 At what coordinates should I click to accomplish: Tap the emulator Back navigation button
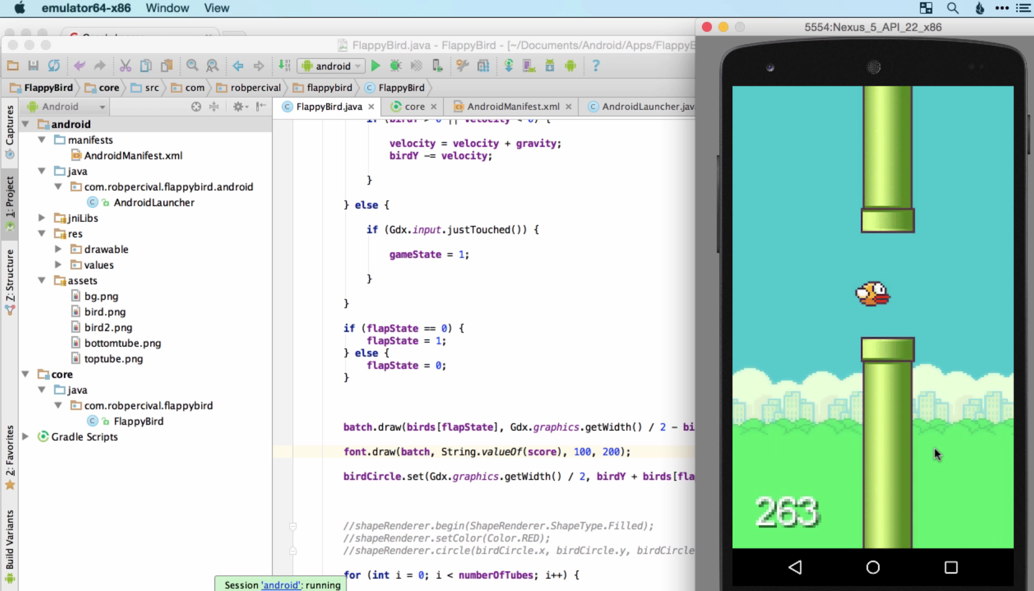click(795, 567)
